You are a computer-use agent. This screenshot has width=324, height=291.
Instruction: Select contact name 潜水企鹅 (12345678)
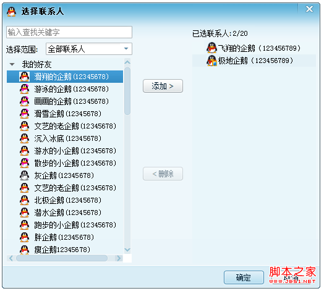68,213
